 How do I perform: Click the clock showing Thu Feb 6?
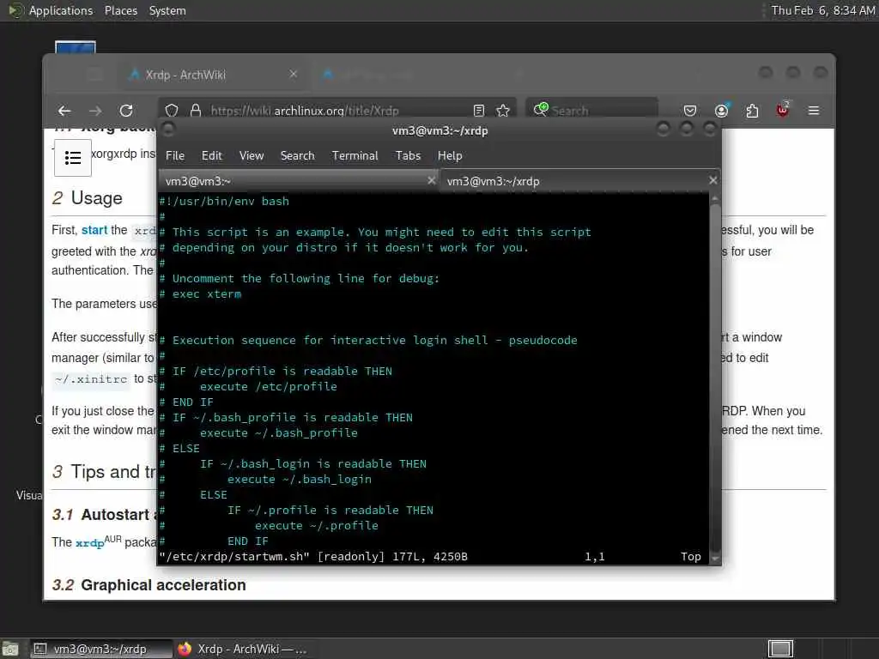(x=823, y=10)
